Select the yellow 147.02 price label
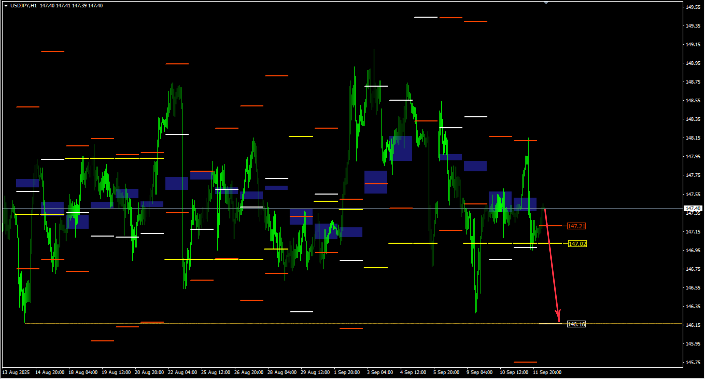 click(x=577, y=244)
